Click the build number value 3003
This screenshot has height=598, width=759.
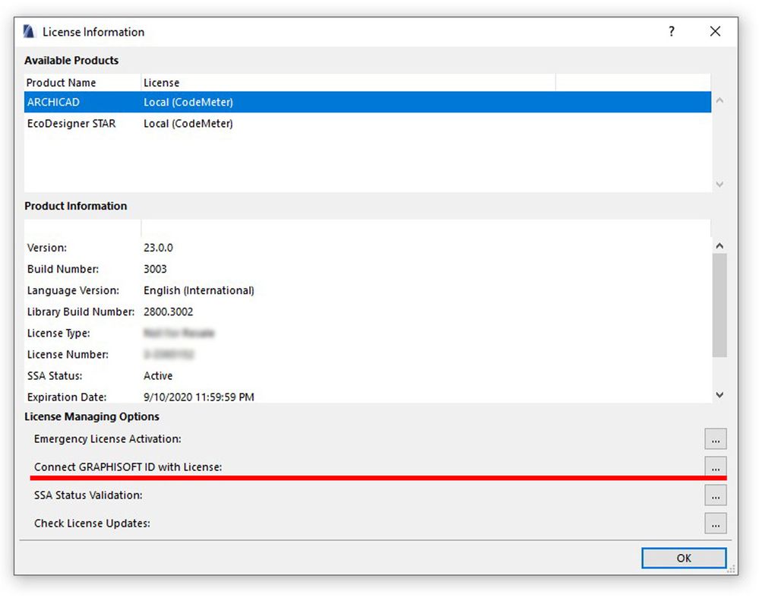(x=155, y=269)
